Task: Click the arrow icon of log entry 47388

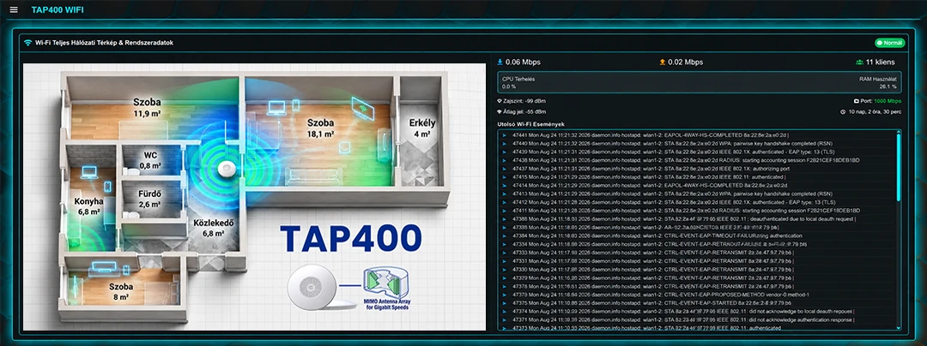Action: click(505, 218)
